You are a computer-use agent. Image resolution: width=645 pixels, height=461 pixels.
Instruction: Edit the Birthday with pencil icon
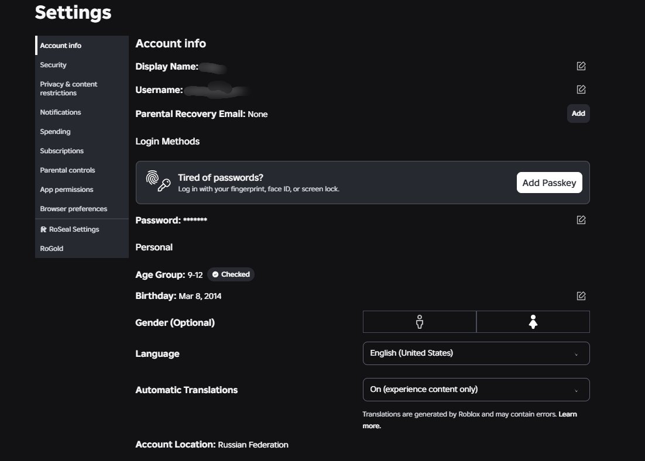(581, 295)
